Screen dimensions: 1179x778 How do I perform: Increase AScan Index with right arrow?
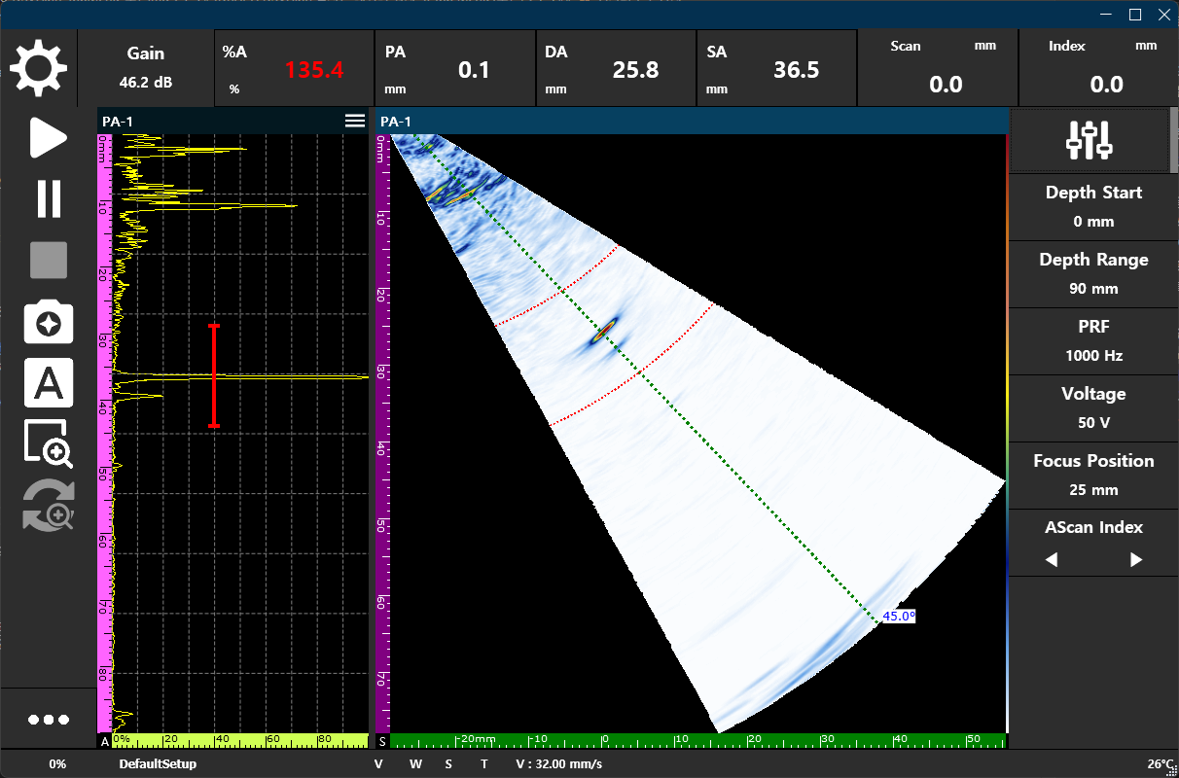pyautogui.click(x=1136, y=560)
